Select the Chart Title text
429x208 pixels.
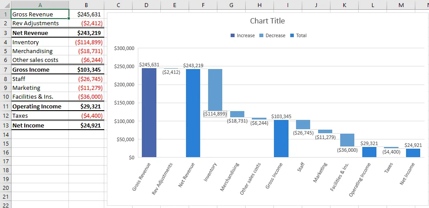[267, 21]
